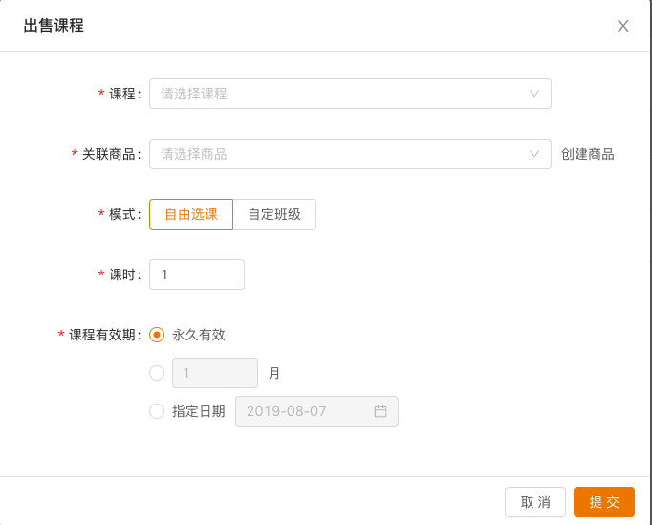Select the 永久有效 radio button
Viewport: 652px width, 525px height.
[157, 335]
